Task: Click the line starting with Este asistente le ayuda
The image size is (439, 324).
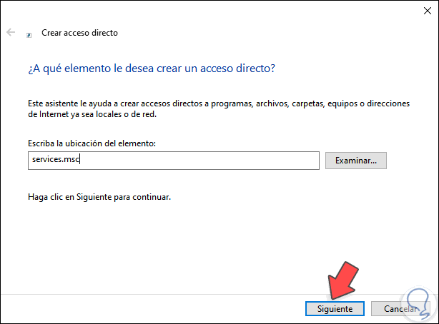Action: click(219, 103)
